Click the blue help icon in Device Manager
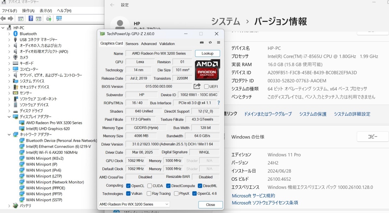This screenshot has width=389, height=213. pos(31,19)
